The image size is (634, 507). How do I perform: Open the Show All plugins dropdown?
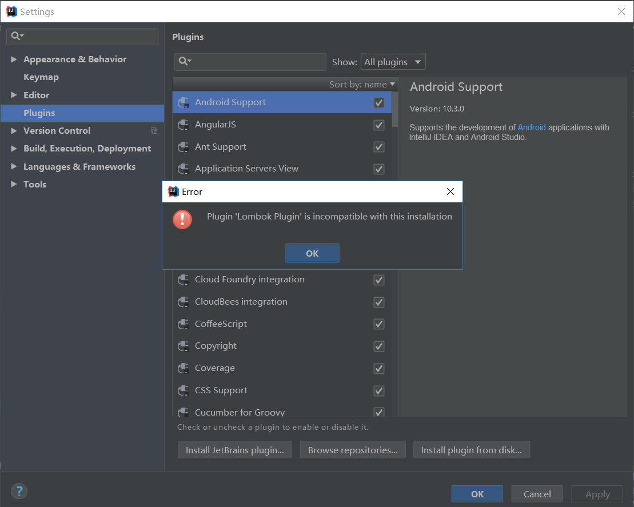click(393, 62)
